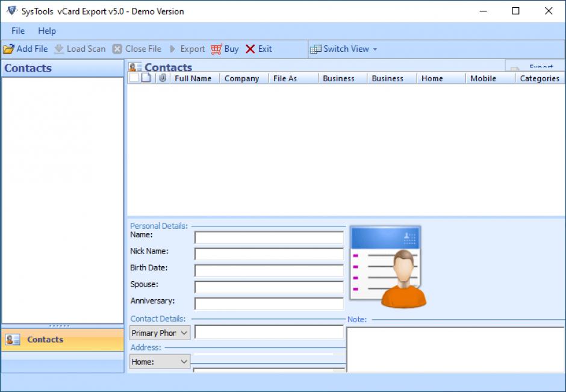This screenshot has width=566, height=392.
Task: Open the Switch View dropdown arrow
Action: (375, 49)
